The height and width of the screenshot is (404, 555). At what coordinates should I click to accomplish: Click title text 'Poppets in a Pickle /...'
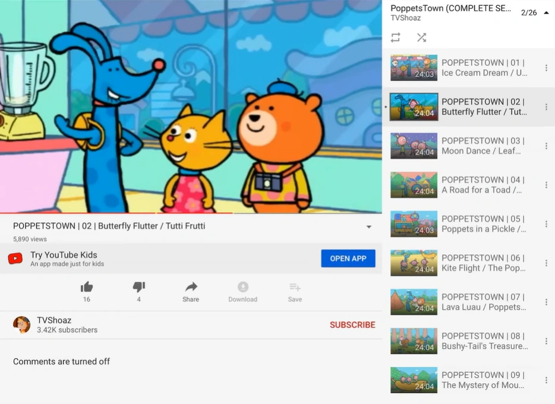point(484,229)
